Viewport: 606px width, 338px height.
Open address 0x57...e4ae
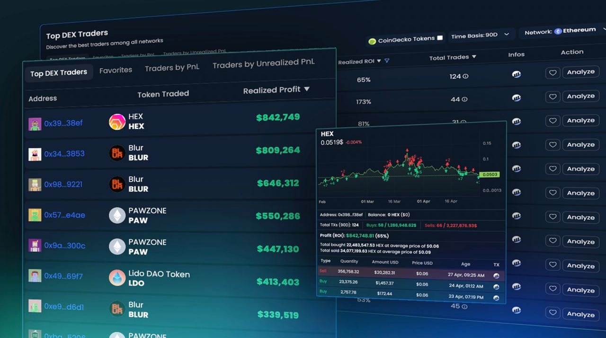pos(65,215)
